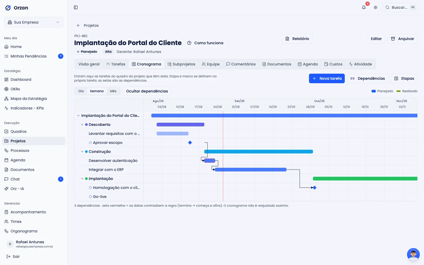The width and height of the screenshot is (424, 265).
Task: Open Quadros in the sidebar
Action: pos(34,131)
